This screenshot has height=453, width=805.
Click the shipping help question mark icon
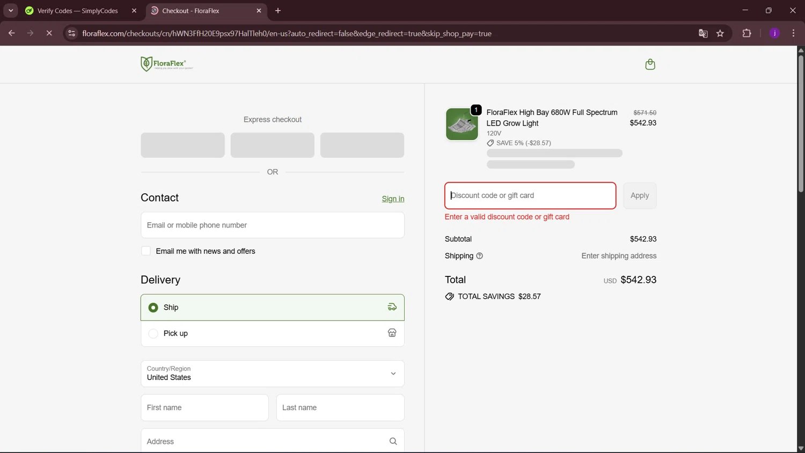point(480,256)
